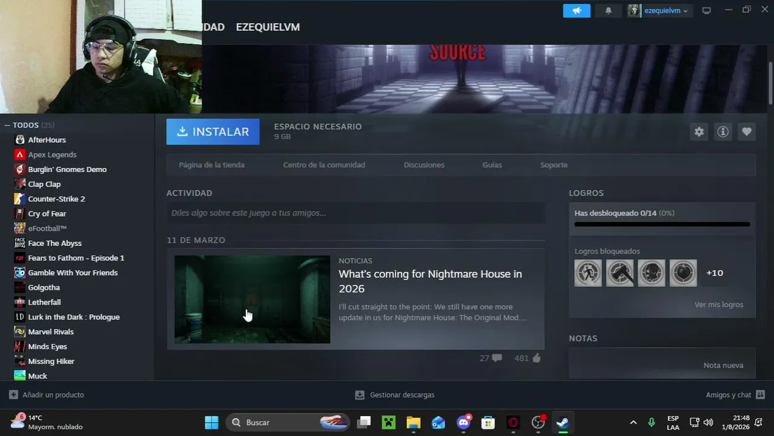Click the +10 locked achievements

coord(715,273)
